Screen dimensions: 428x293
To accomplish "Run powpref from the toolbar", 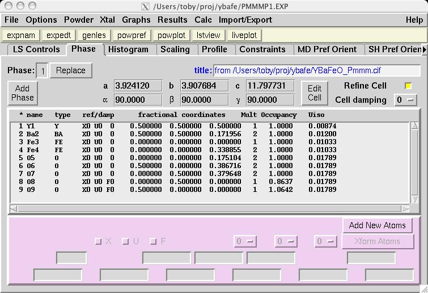I will click(x=132, y=35).
